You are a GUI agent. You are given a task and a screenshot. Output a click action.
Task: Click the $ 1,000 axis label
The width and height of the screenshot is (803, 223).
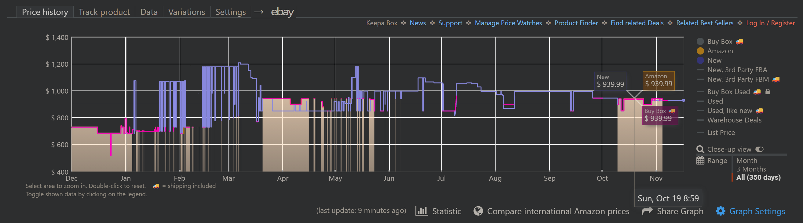click(57, 91)
